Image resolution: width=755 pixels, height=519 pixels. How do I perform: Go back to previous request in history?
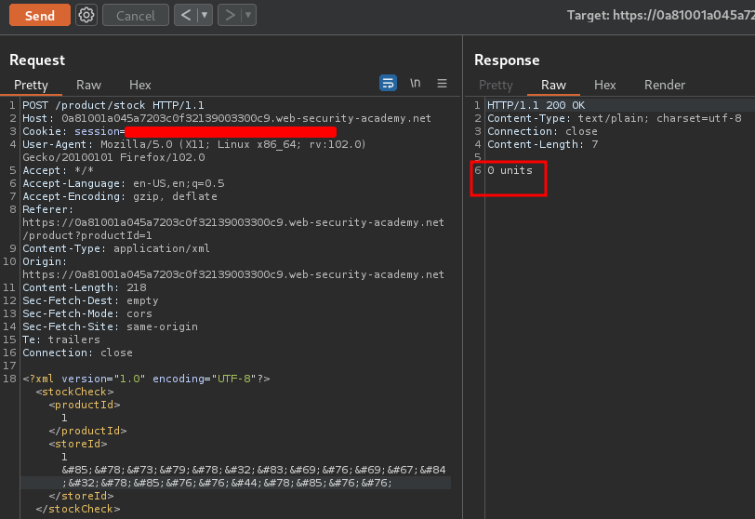186,16
